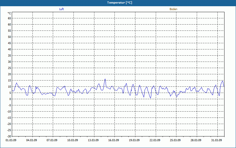Click the 07.03.09 date label
The width and height of the screenshot is (236, 148).
[52, 140]
